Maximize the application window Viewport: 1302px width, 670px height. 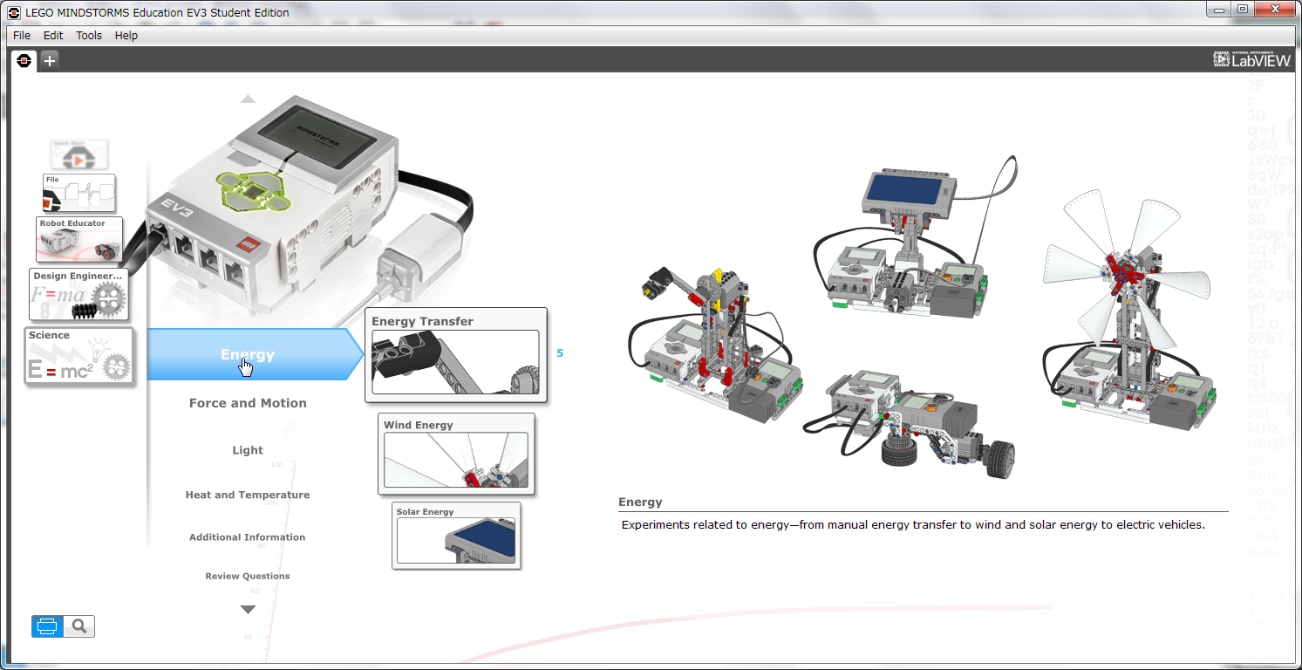1242,9
